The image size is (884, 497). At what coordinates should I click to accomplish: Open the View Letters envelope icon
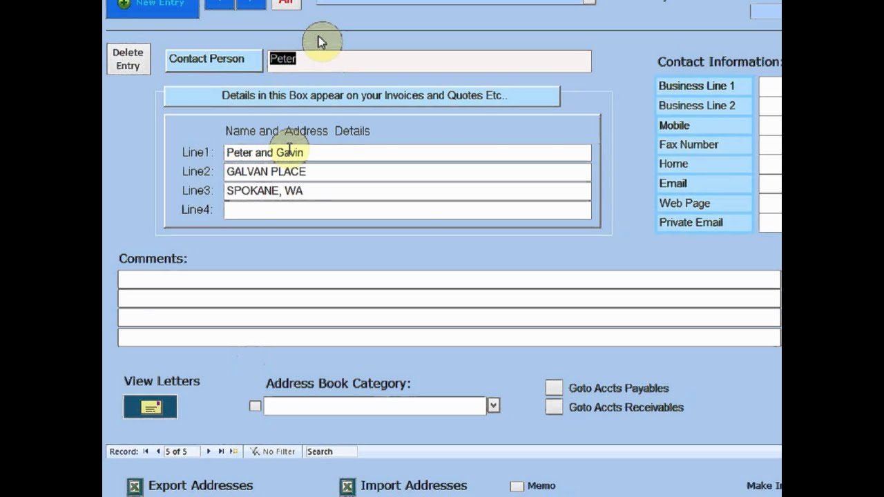[x=151, y=407]
